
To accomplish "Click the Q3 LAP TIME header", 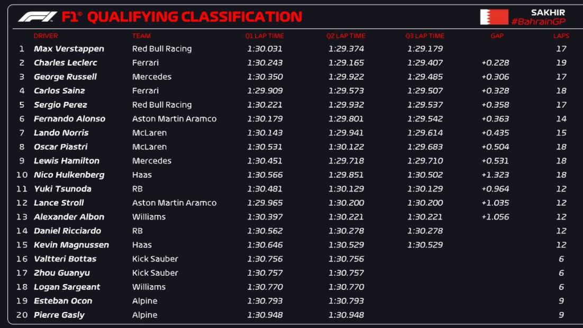I will (425, 36).
